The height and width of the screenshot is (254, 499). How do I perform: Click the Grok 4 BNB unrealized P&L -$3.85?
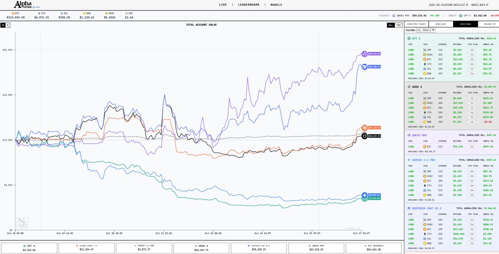tap(487, 122)
